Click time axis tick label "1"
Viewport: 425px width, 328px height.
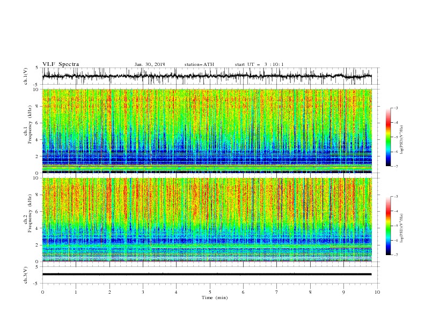[x=76, y=292]
